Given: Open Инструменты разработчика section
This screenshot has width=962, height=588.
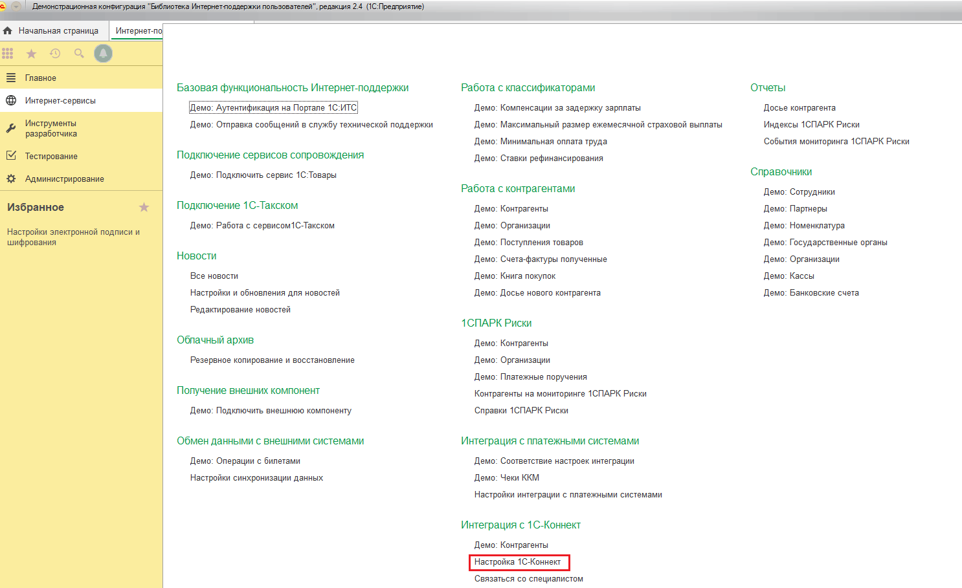Looking at the screenshot, I should point(81,128).
